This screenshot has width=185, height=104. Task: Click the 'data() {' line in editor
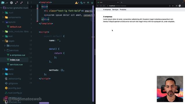[x=54, y=49]
